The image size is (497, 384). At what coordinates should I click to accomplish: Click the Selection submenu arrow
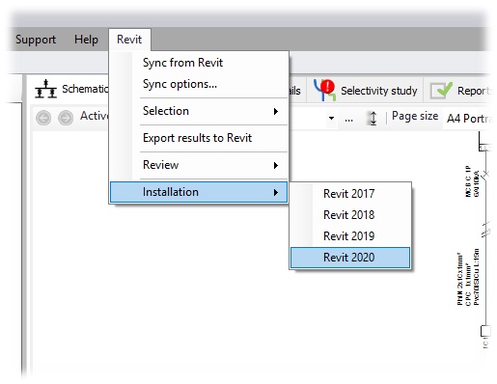(276, 111)
